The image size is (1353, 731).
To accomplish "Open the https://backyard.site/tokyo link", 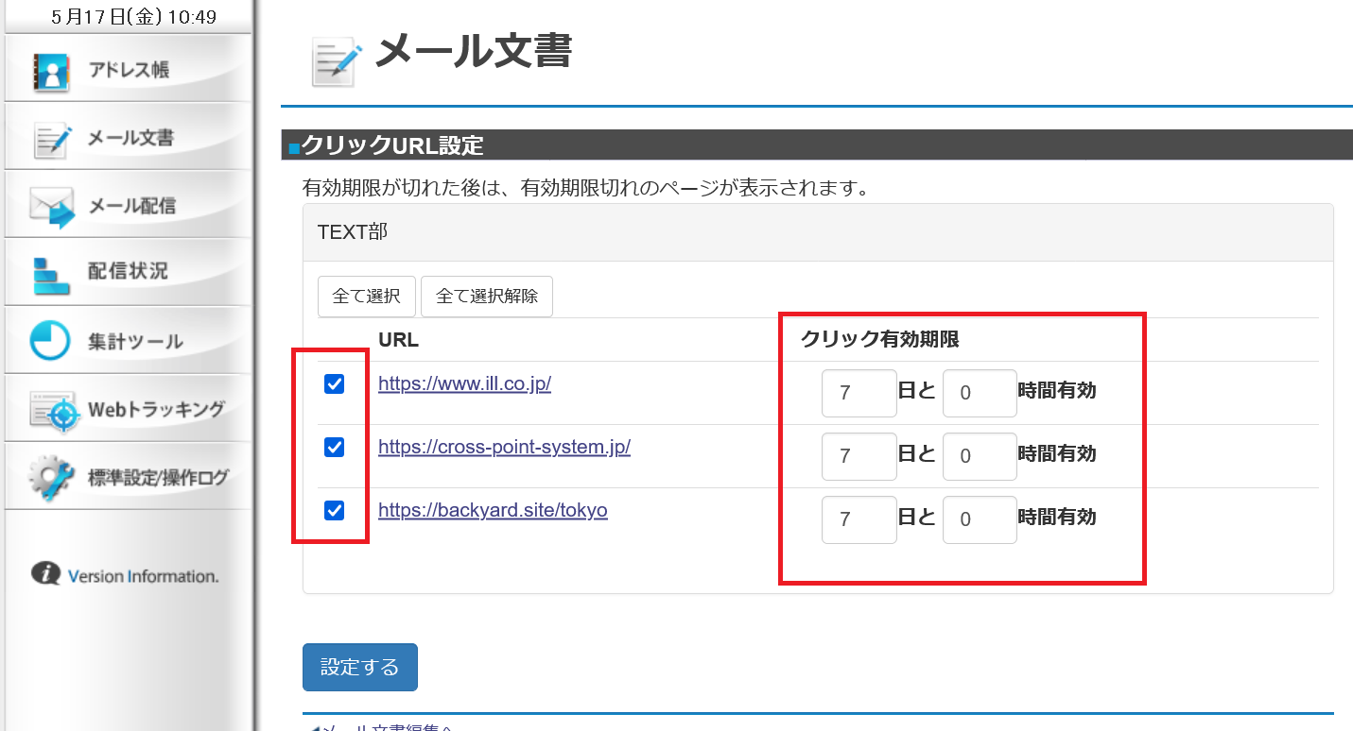I will [x=493, y=510].
